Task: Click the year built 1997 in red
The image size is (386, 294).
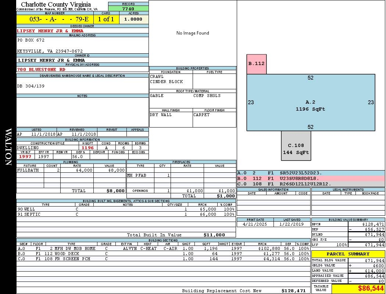Action: point(25,157)
